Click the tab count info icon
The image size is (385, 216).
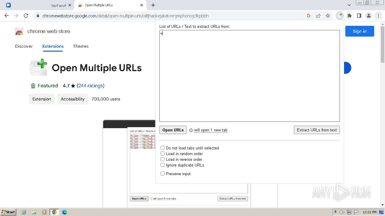pos(191,130)
